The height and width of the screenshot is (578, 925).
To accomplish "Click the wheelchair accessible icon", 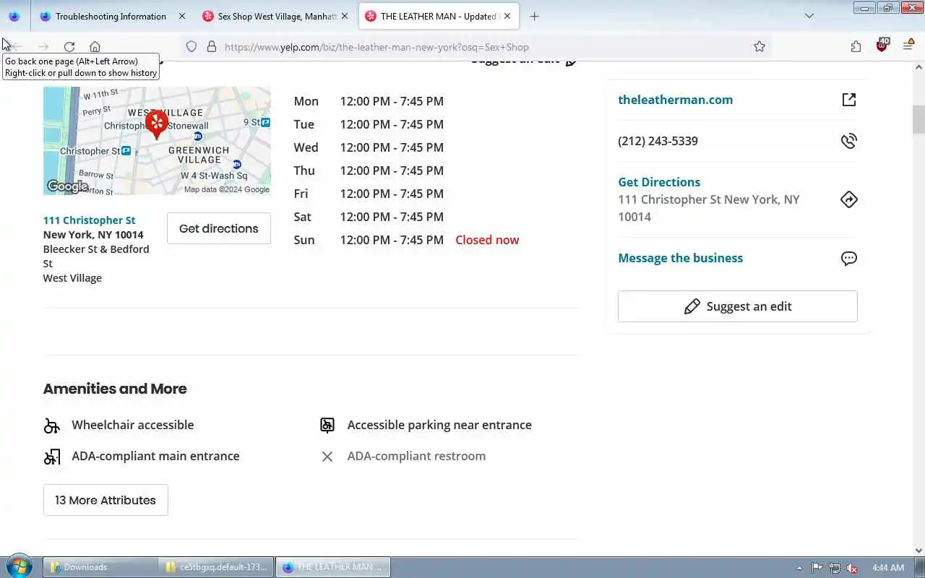I will tap(51, 426).
